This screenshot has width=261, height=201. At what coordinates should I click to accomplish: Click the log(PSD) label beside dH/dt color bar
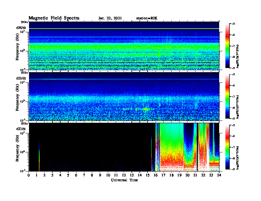click(x=238, y=56)
